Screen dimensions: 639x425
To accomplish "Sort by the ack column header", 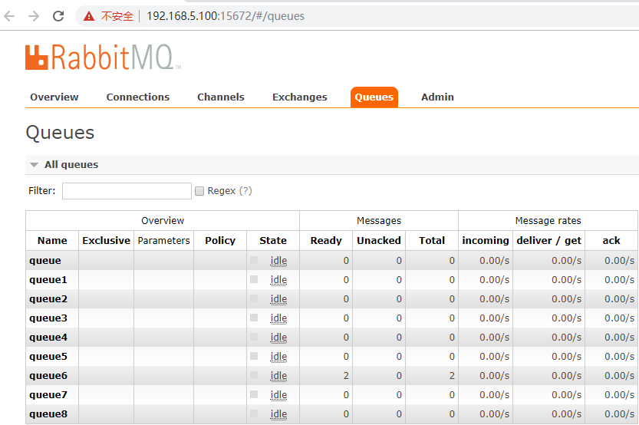I will [x=611, y=240].
